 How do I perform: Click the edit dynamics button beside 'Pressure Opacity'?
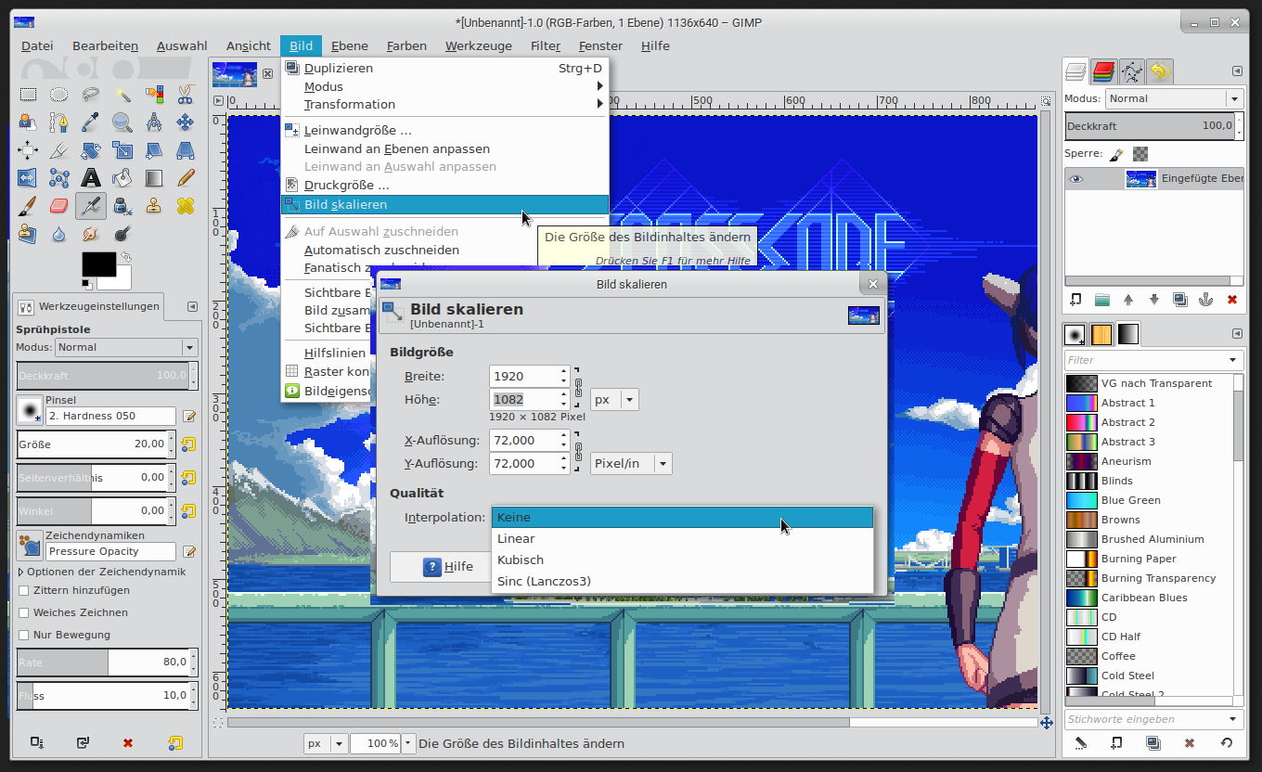(x=189, y=552)
